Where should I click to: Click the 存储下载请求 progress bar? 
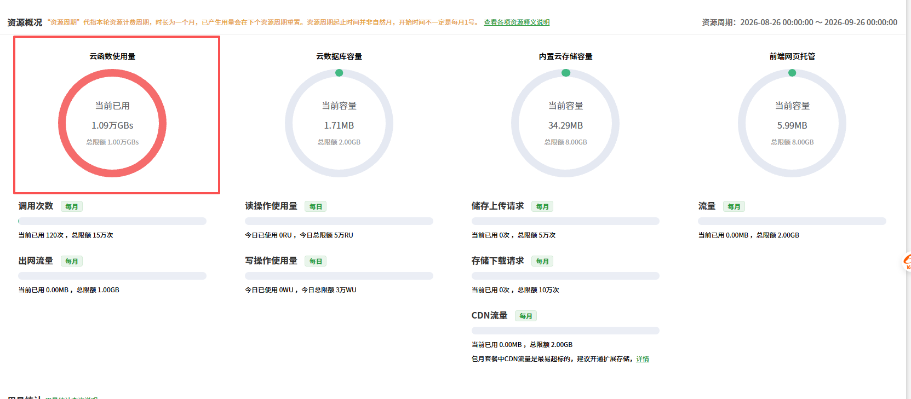[x=565, y=276]
